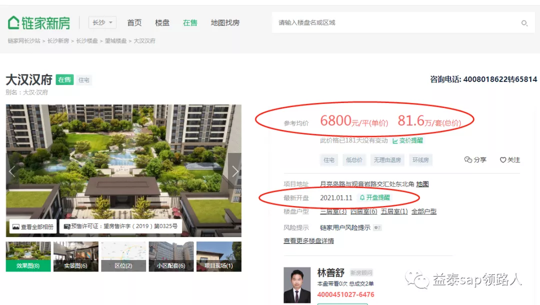Viewport: 540px width, 305px height.
Task: View 五居室(1) floor plans
Action: click(x=394, y=211)
